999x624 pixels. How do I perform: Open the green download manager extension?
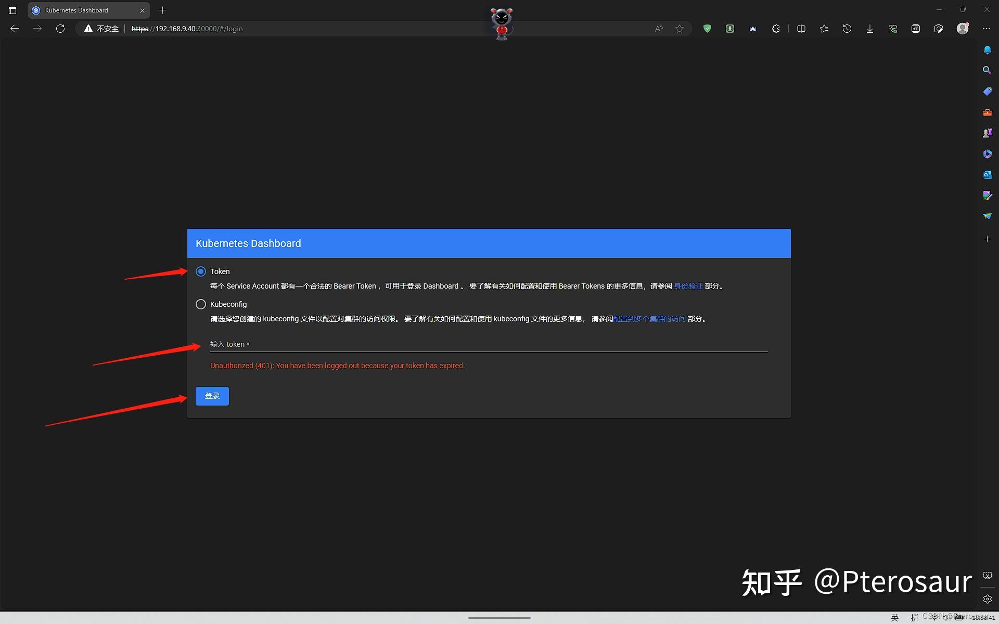click(730, 29)
